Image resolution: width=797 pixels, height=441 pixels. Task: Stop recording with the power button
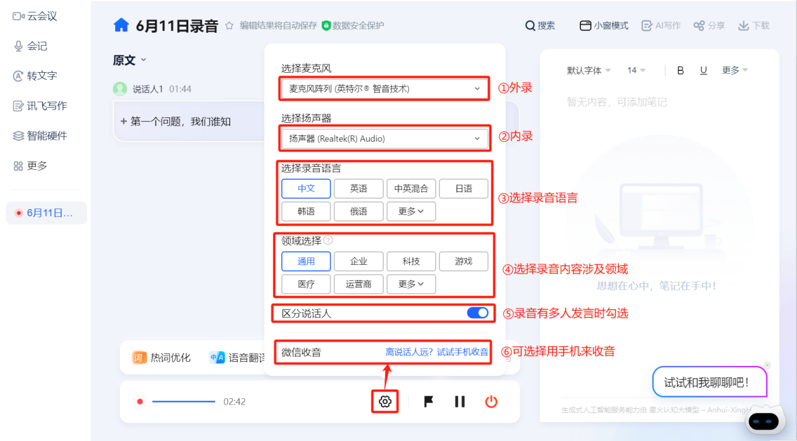click(491, 402)
